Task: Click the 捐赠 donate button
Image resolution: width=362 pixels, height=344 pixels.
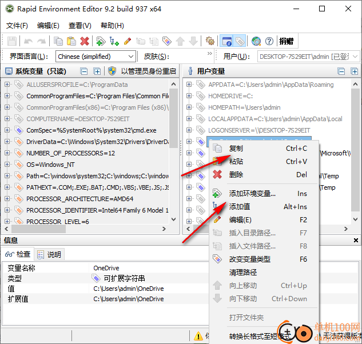Action: pos(286,41)
